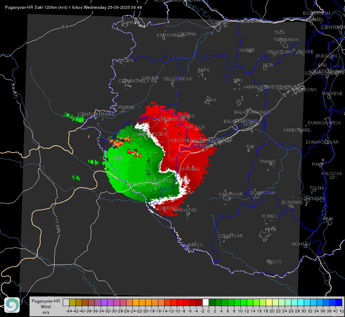This screenshot has height=317, width=345.
Task: Pick the darkest blue swatch above 42
Action: point(339,302)
